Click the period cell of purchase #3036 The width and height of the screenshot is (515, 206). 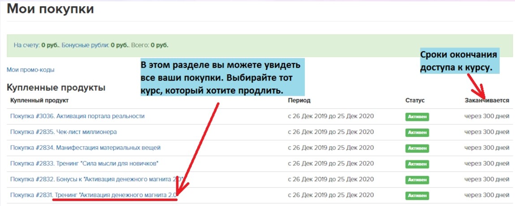(x=331, y=116)
